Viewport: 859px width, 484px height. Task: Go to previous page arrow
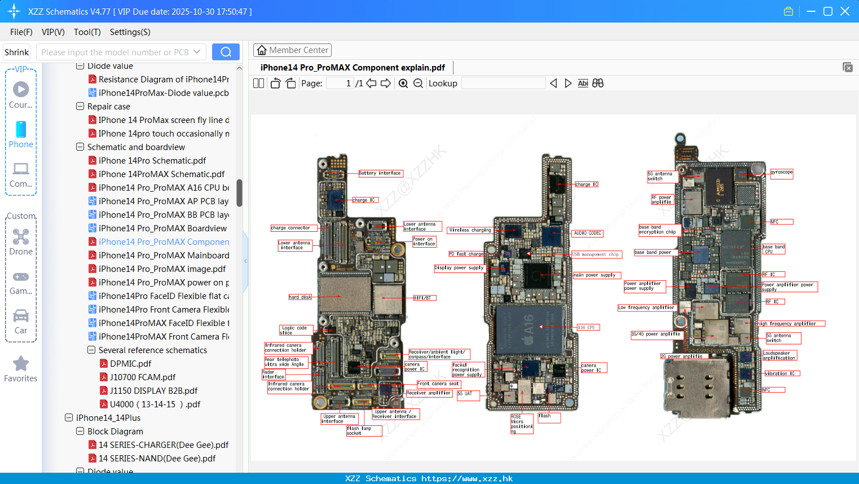click(371, 83)
